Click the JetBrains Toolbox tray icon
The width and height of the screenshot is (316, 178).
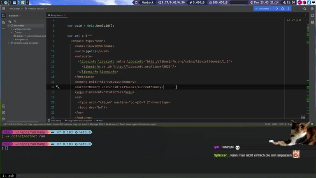click(x=304, y=2)
